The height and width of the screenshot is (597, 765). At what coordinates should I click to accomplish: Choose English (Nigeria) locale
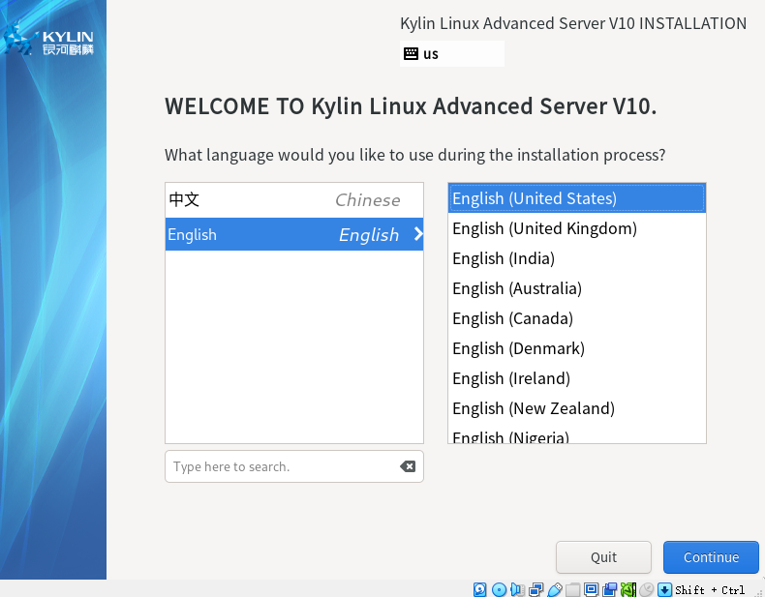577,435
